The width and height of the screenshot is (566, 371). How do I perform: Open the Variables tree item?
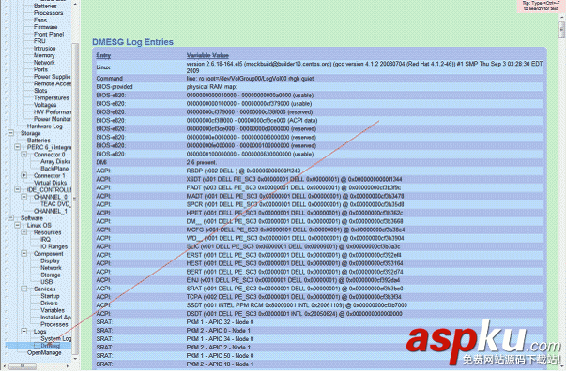(53, 310)
